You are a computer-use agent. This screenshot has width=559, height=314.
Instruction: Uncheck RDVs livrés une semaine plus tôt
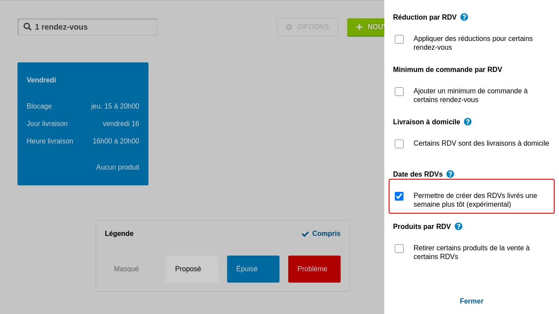click(x=399, y=196)
